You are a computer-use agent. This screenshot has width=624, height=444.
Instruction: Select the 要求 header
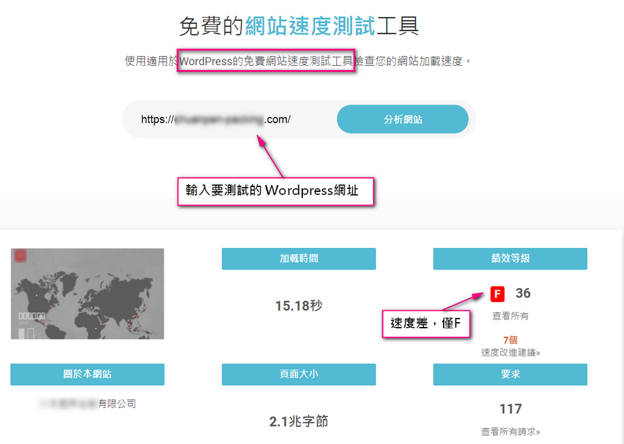point(510,375)
